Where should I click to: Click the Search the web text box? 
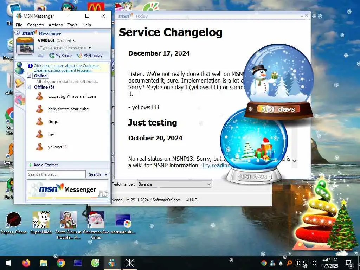point(56,174)
